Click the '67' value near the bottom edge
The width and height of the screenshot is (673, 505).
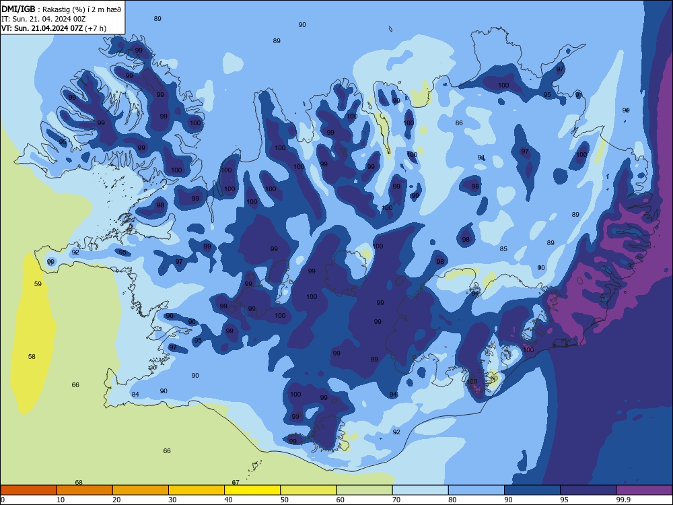[x=235, y=482]
